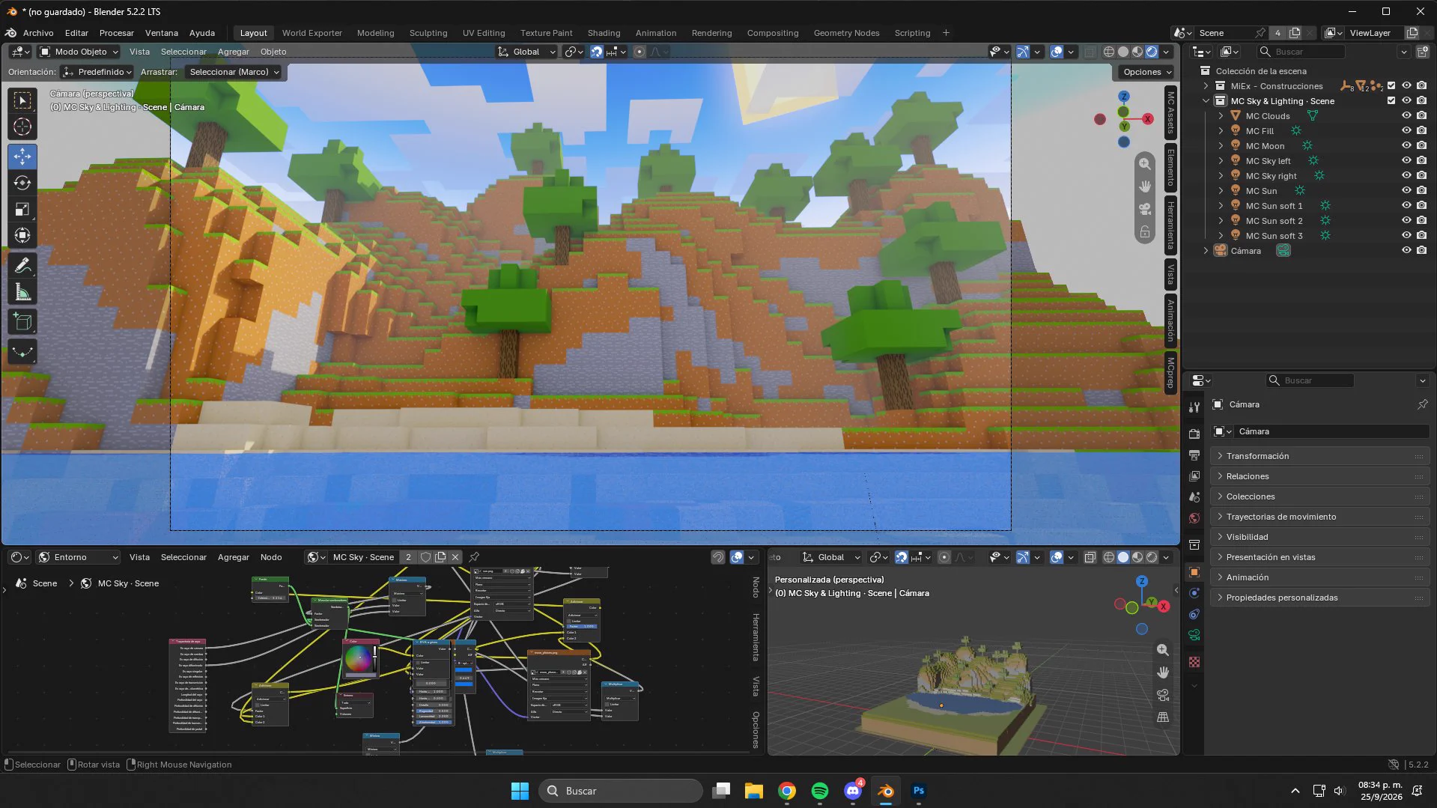Click the pan hand icon in main viewport
This screenshot has width=1437, height=808.
[1145, 186]
